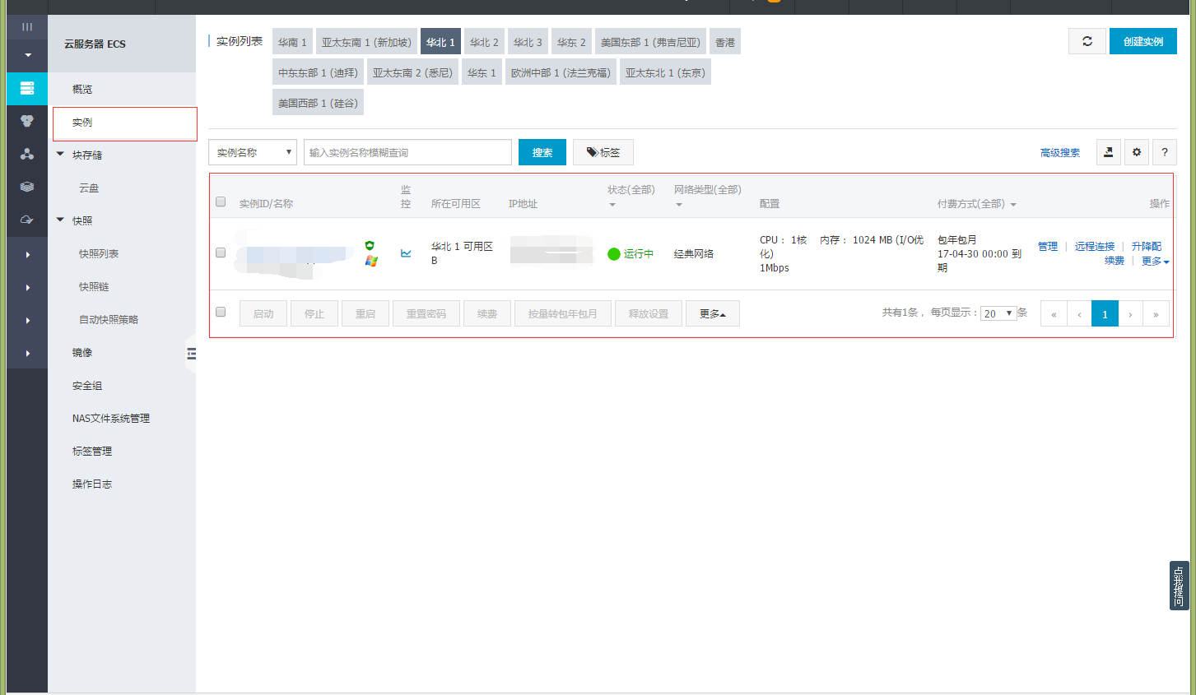Click the stacked layers icon in the dark sidebar
This screenshot has width=1196, height=695.
pos(27,187)
